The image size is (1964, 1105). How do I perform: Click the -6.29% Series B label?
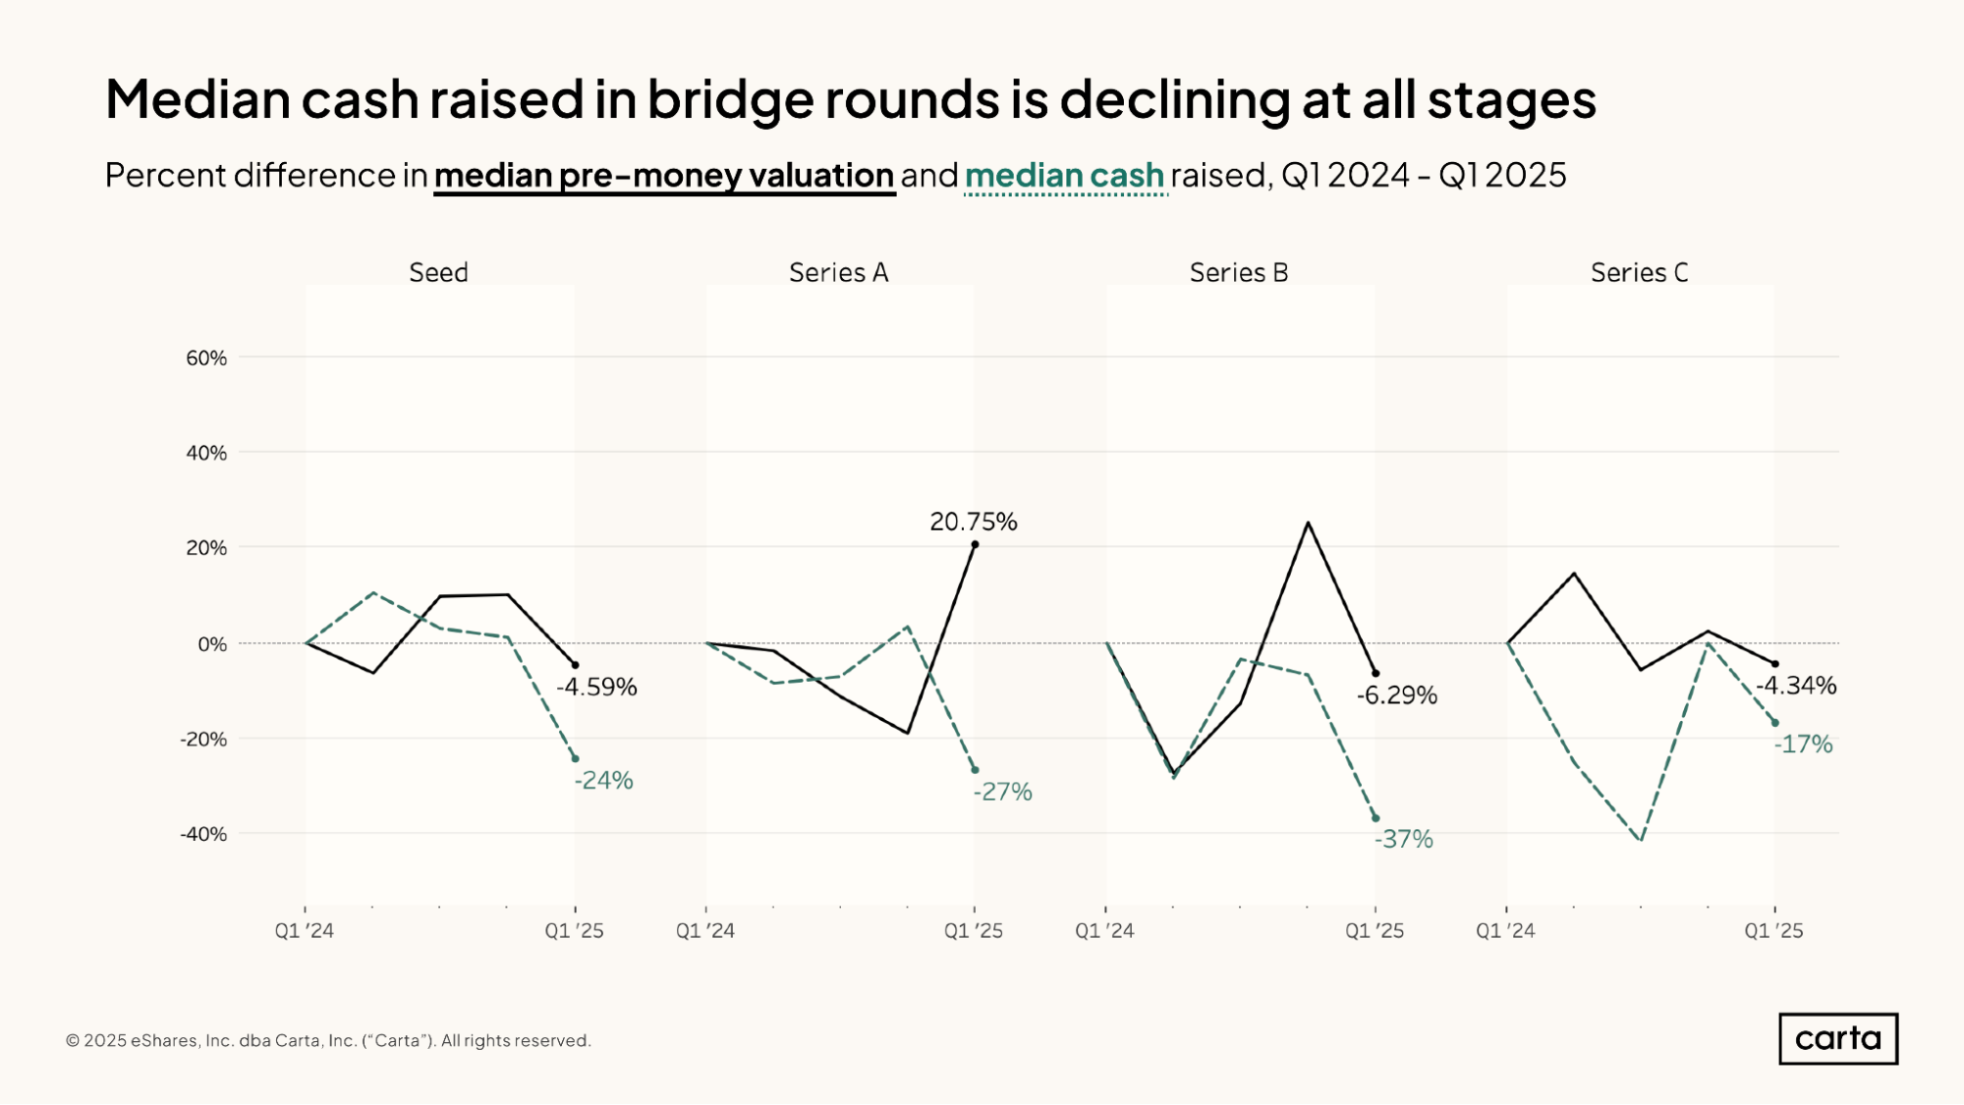point(1396,695)
